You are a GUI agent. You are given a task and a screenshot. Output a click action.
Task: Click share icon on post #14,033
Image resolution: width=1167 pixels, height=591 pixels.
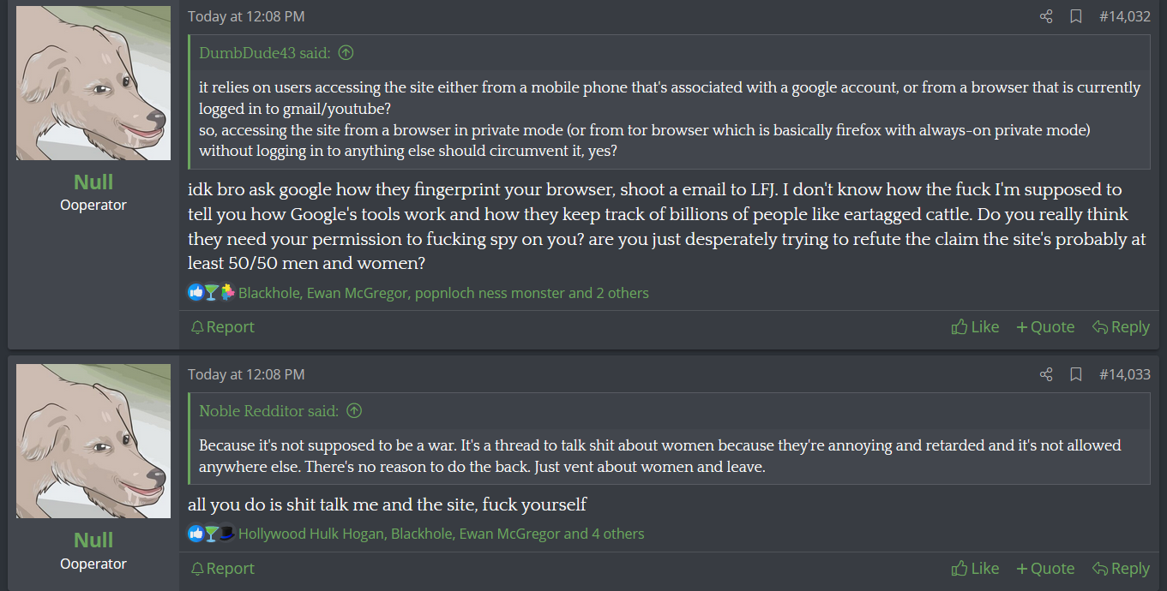(x=1046, y=374)
